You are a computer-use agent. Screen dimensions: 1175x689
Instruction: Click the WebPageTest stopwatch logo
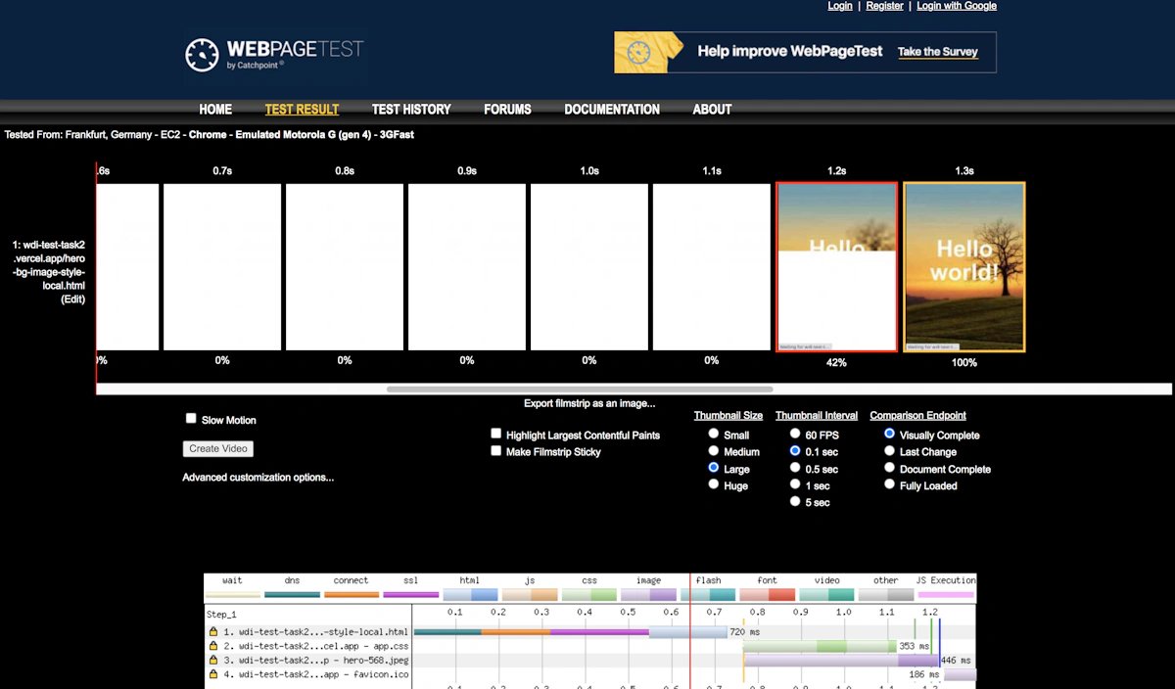point(203,55)
